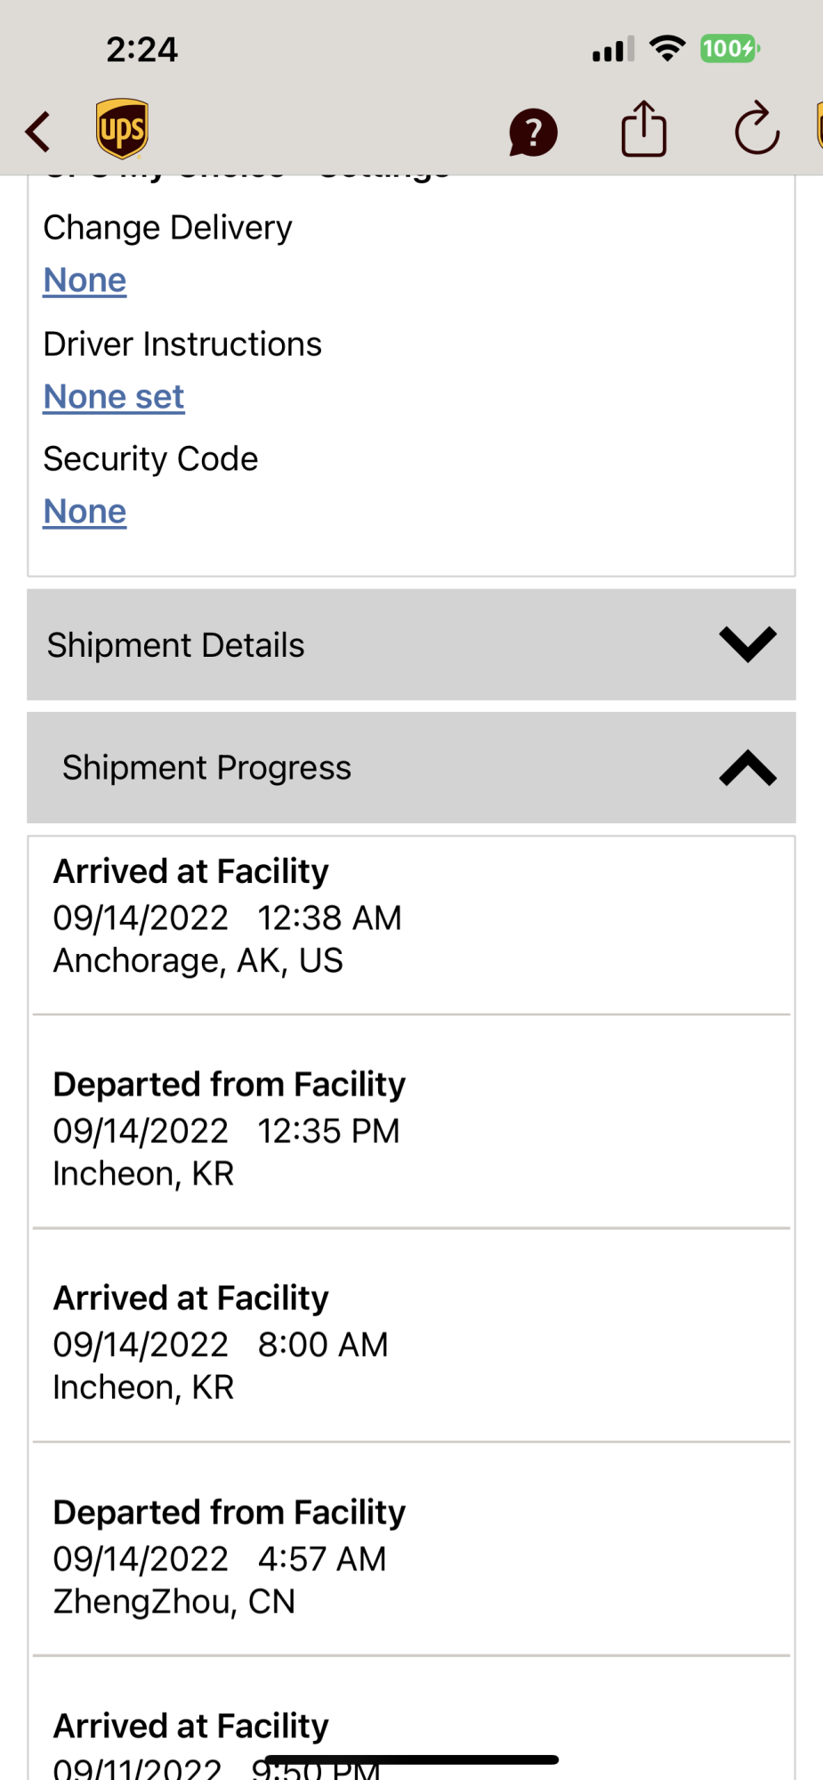Select the ZhengZhou, CN departure entry
Image resolution: width=823 pixels, height=1780 pixels.
(x=411, y=1557)
